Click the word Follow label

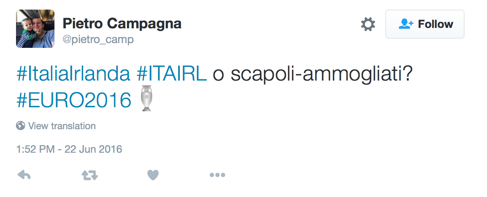[435, 24]
